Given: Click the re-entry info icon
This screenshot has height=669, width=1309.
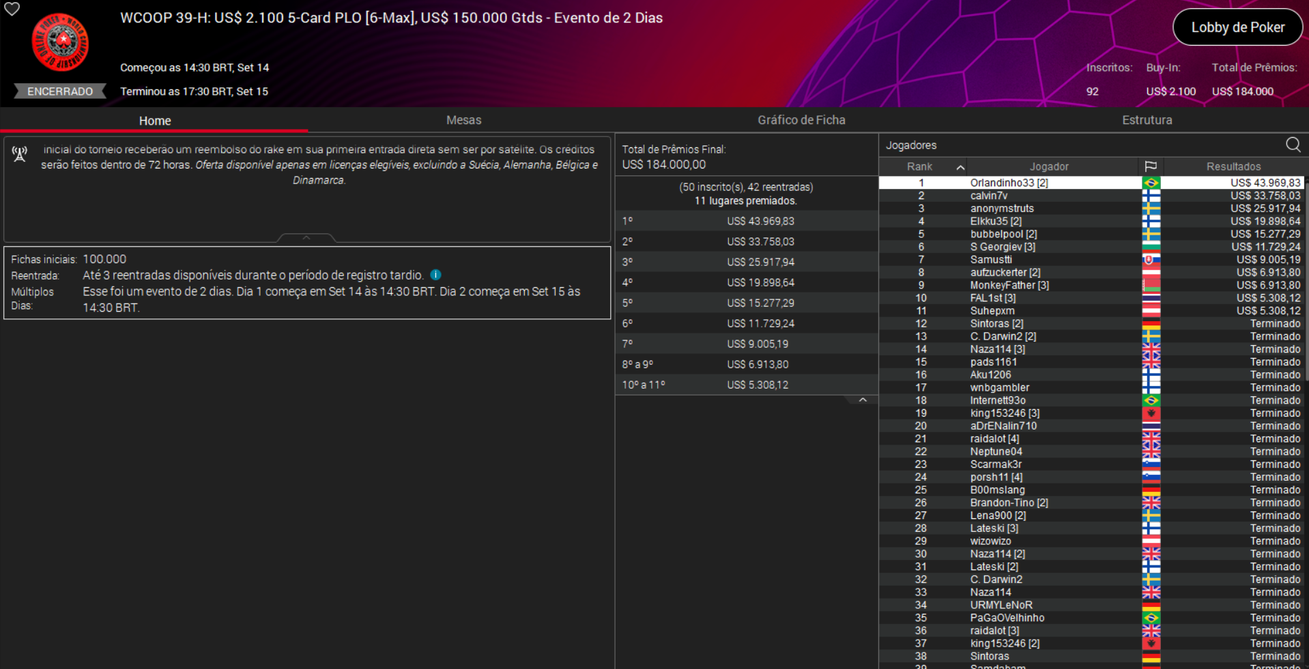Looking at the screenshot, I should pos(435,275).
